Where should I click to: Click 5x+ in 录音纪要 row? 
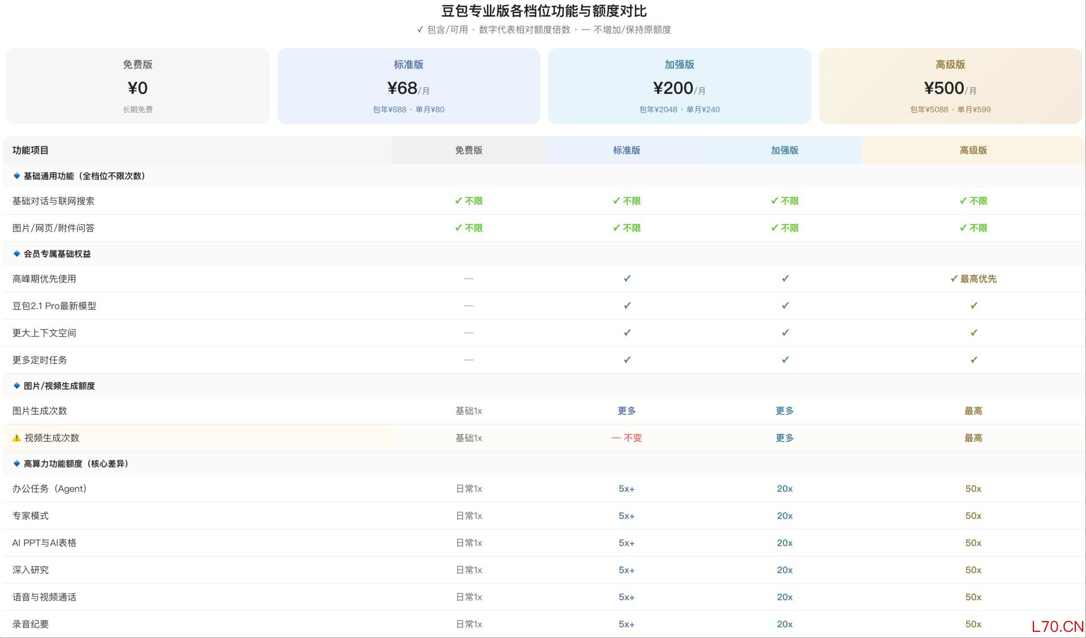coord(627,624)
